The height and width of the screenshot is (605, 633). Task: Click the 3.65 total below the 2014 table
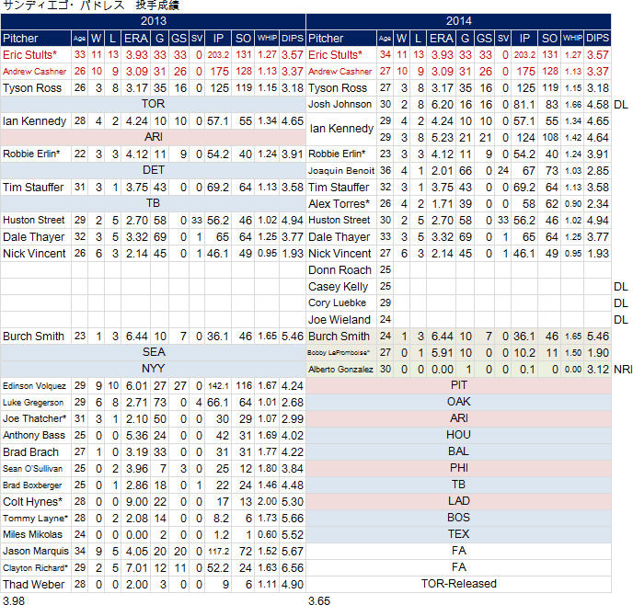(x=319, y=600)
